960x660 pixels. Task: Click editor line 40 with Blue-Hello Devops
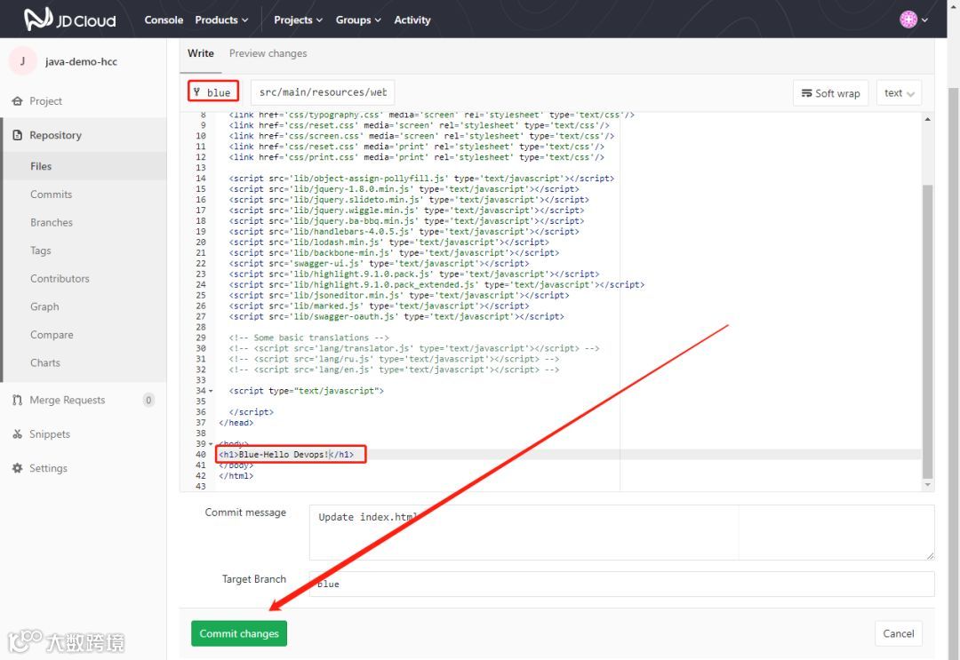286,455
